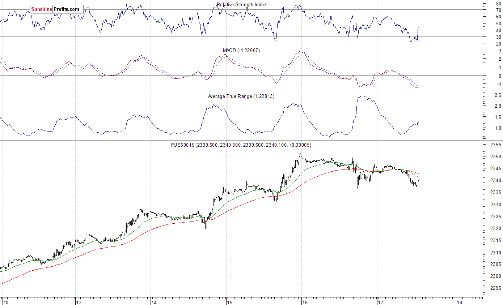Click the date label 14 on time axis
Screen dimensions: 503x305
pos(155,302)
